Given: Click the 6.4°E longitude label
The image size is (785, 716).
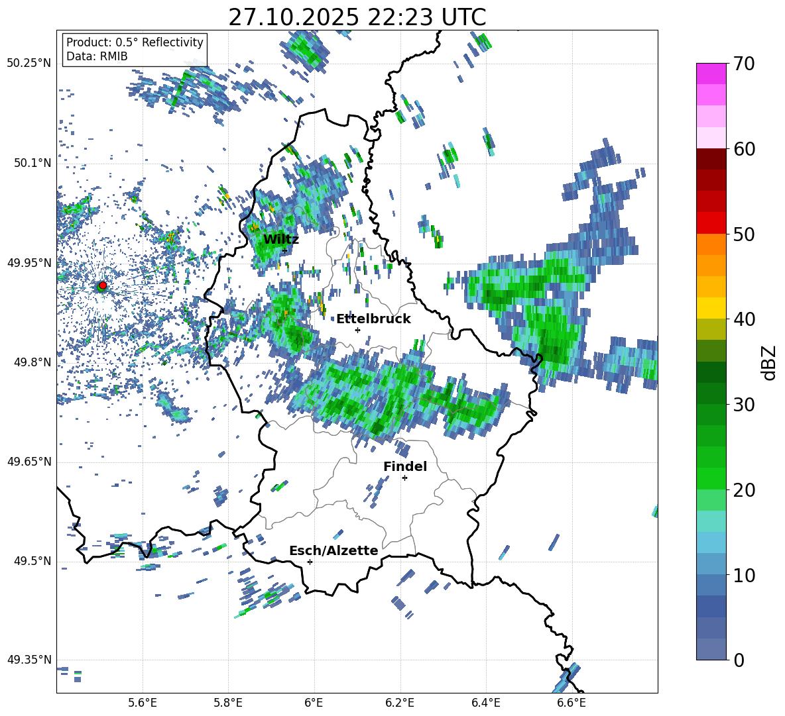Looking at the screenshot, I should point(485,703).
